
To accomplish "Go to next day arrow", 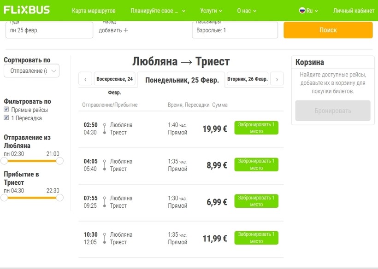I will coord(277,79).
